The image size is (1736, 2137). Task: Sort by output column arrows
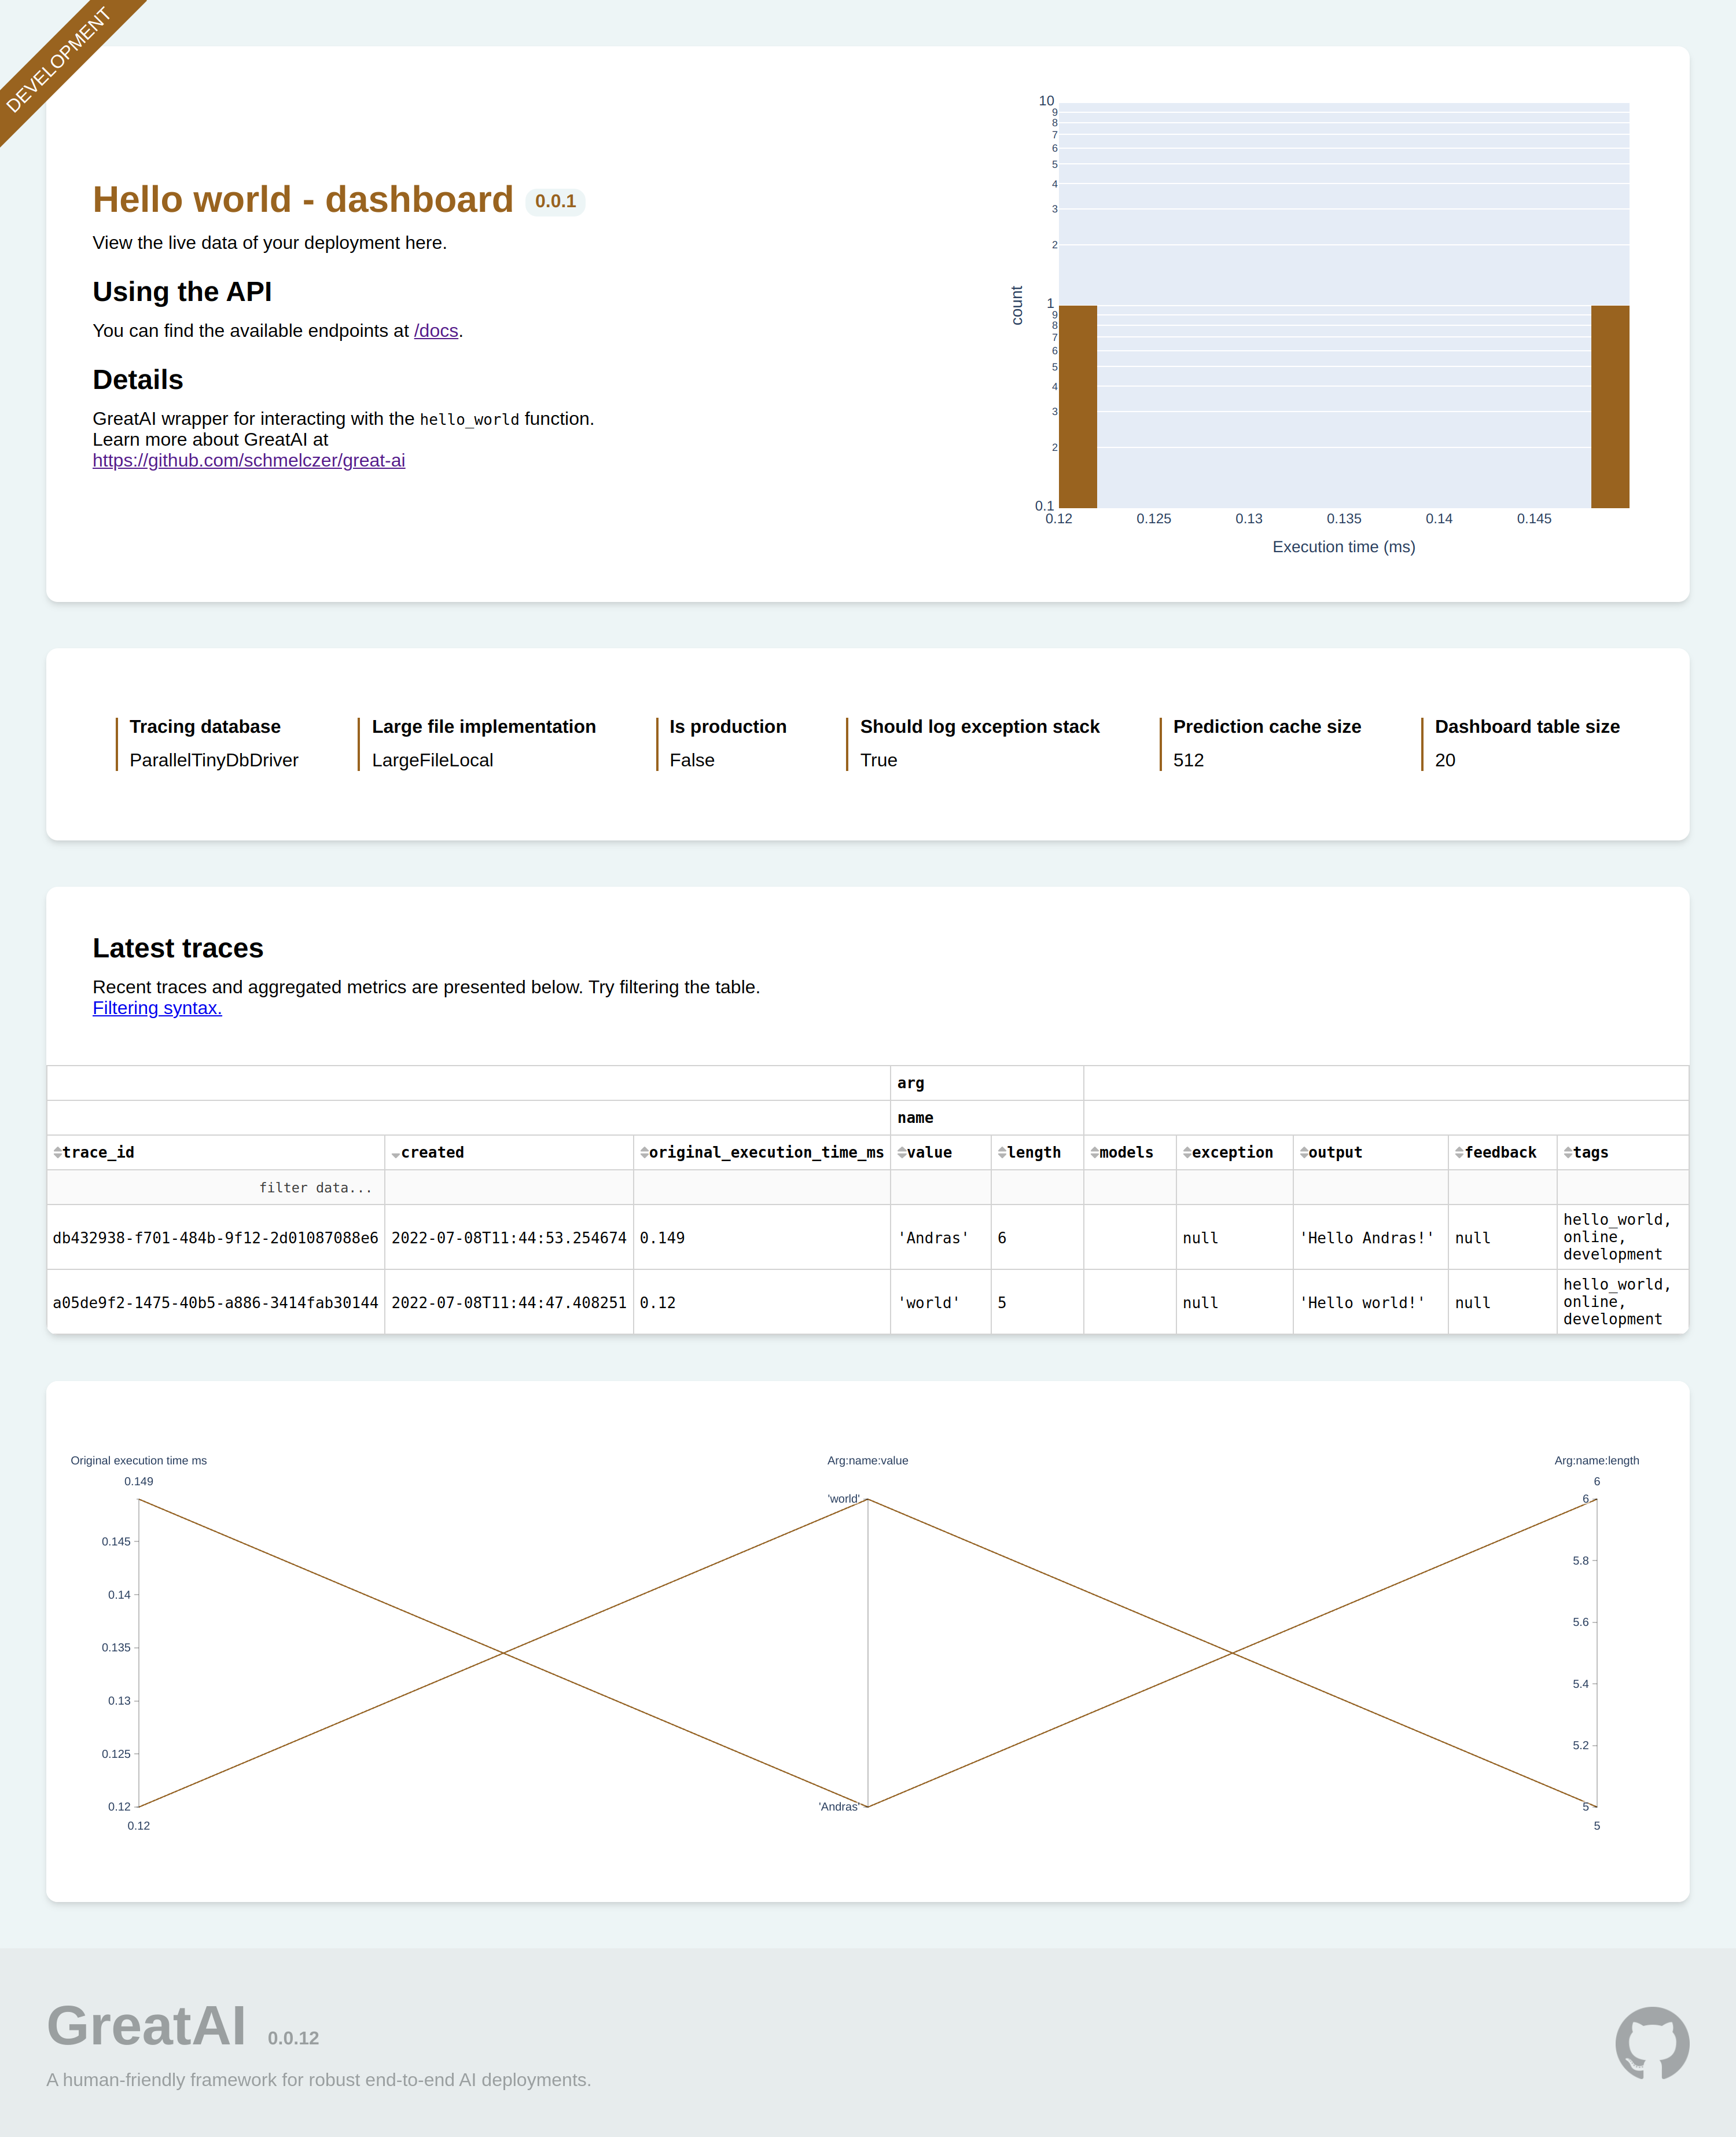tap(1304, 1153)
